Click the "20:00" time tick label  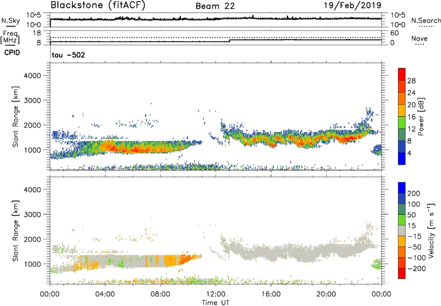[326, 294]
